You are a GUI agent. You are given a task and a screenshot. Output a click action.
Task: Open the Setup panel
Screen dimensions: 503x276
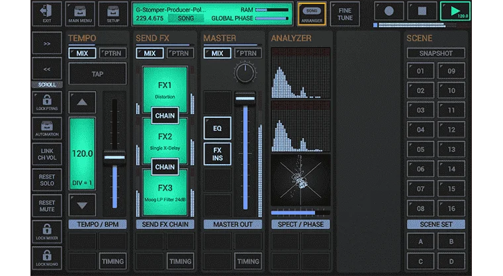(113, 14)
